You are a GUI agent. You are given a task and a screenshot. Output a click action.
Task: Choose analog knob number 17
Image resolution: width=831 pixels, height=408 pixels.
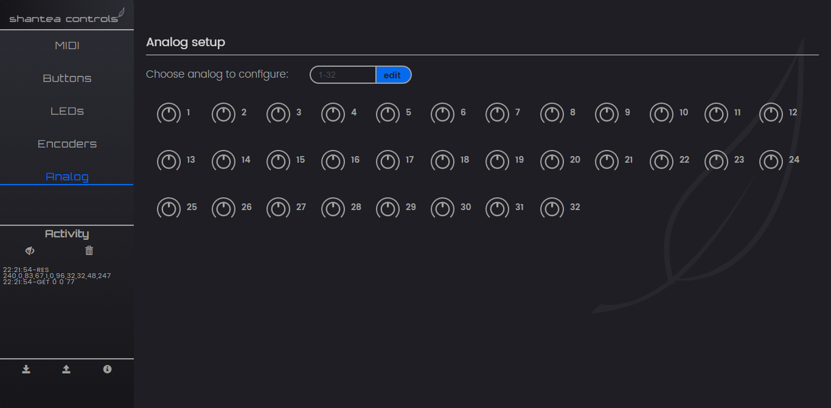[x=388, y=161]
